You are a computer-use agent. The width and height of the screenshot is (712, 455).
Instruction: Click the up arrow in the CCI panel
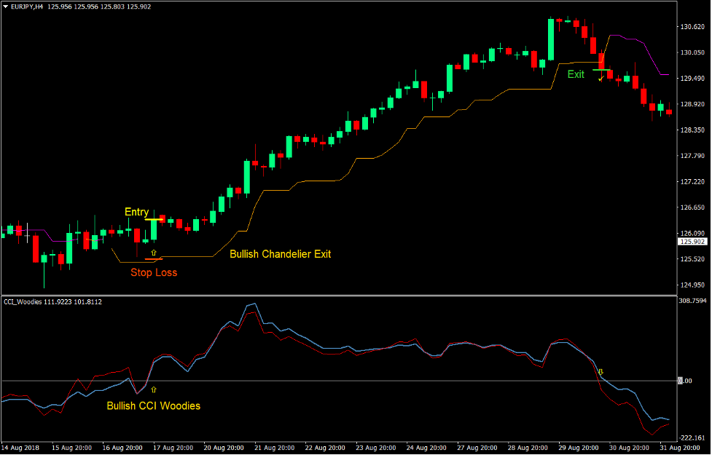pyautogui.click(x=152, y=390)
